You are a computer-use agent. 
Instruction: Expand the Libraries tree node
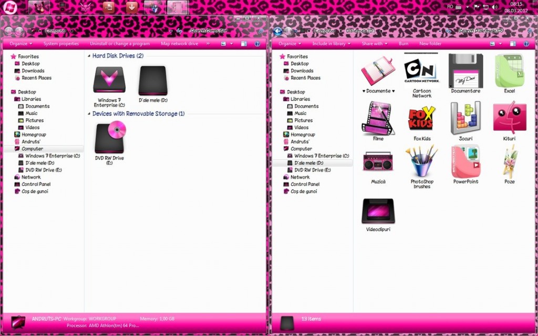click(x=13, y=99)
